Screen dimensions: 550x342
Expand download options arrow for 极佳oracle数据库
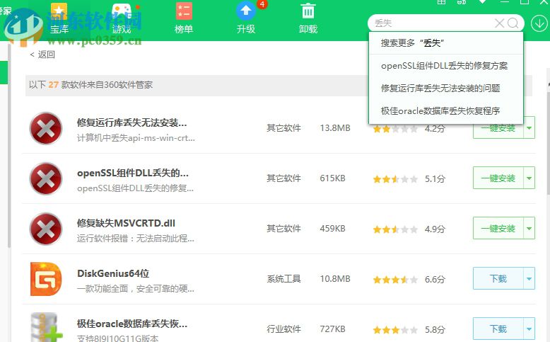point(529,329)
